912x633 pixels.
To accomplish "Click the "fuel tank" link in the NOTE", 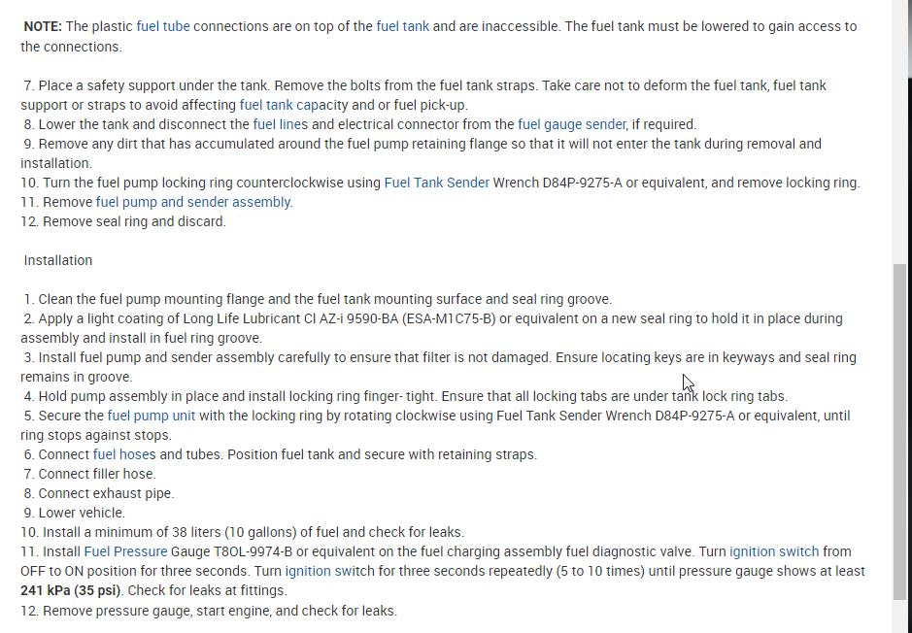I will click(x=402, y=26).
